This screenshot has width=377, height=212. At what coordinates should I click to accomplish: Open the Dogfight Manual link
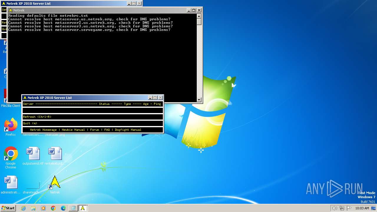(128, 130)
